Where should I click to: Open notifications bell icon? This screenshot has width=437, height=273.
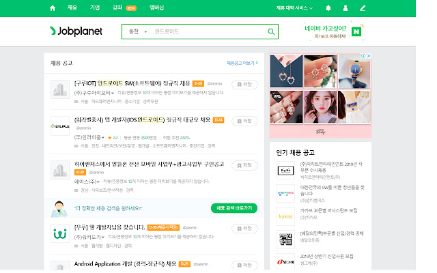[x=328, y=8]
